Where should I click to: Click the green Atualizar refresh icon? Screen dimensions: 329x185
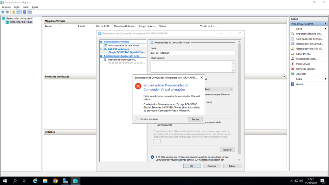tap(292, 74)
